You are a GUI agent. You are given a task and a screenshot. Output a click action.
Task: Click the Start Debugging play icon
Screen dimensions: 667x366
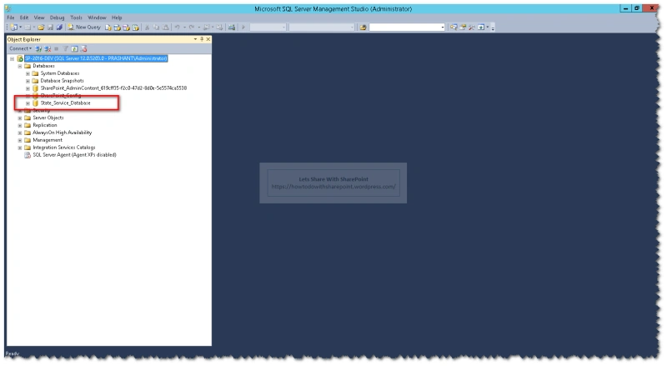(243, 28)
